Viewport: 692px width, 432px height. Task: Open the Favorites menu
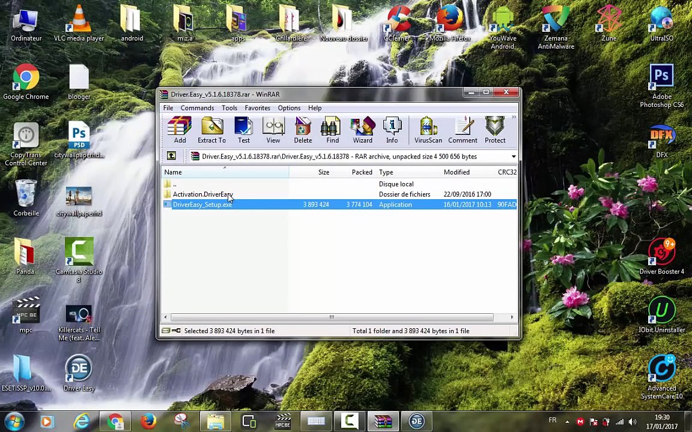[257, 108]
